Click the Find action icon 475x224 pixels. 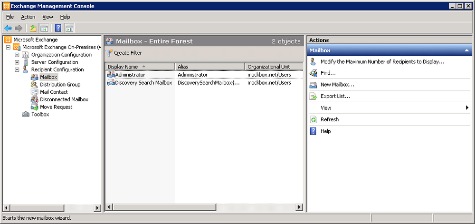(x=313, y=73)
